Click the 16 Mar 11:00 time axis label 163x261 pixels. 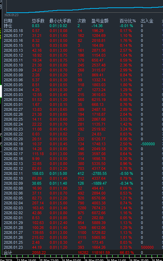coord(116,260)
